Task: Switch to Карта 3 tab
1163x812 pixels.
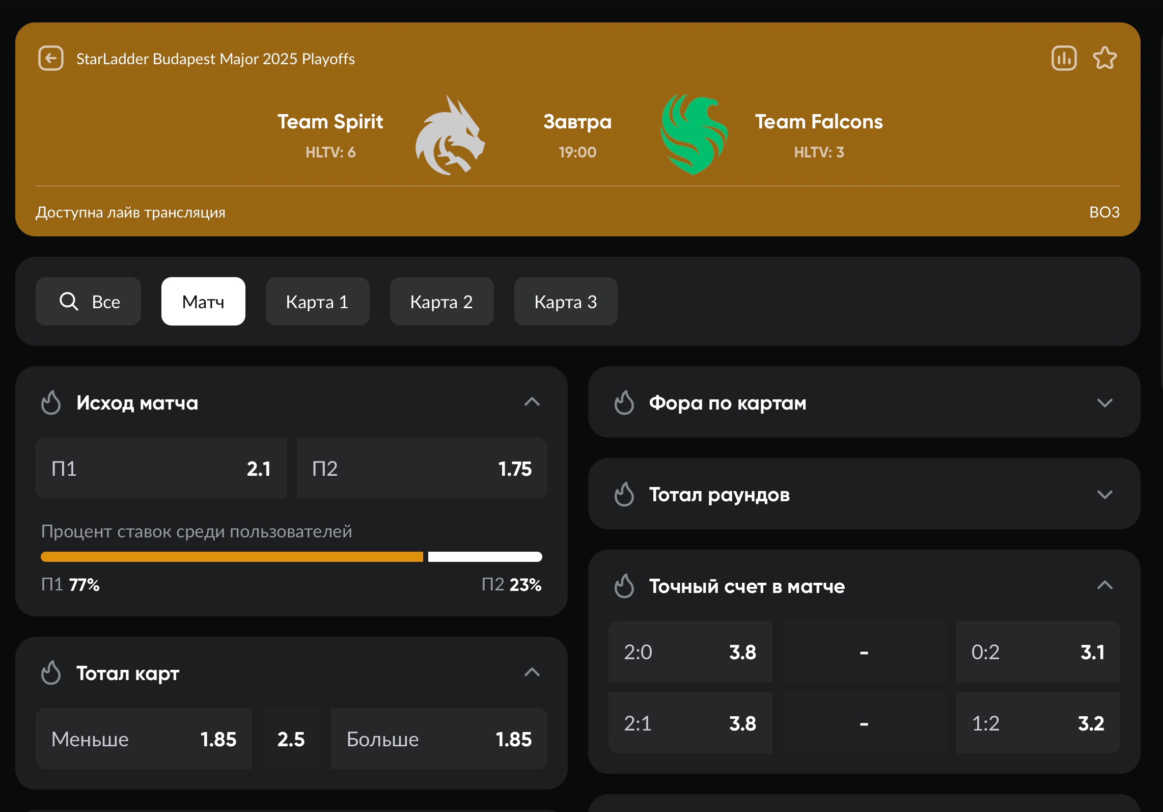Action: pyautogui.click(x=565, y=302)
